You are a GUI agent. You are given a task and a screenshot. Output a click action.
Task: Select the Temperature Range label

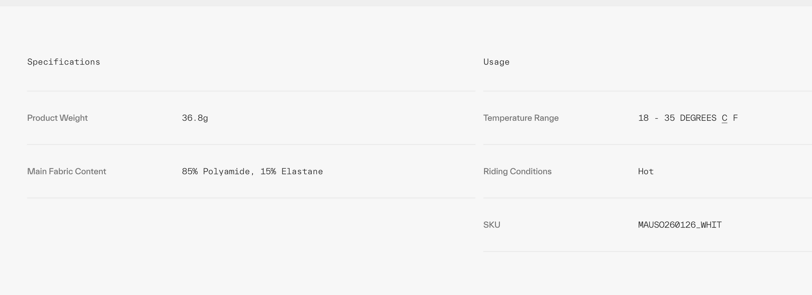[x=521, y=118]
